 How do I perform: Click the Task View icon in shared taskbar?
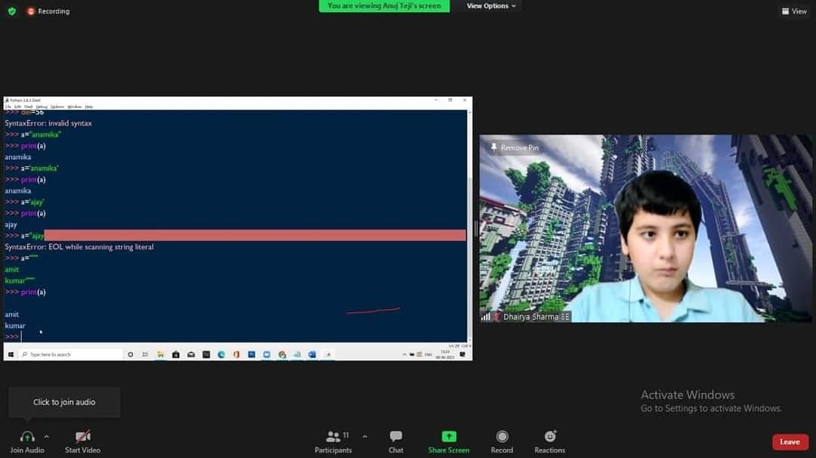coord(145,354)
